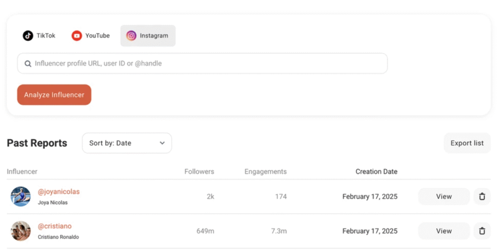
Task: Click the Followers column header
Action: point(199,172)
